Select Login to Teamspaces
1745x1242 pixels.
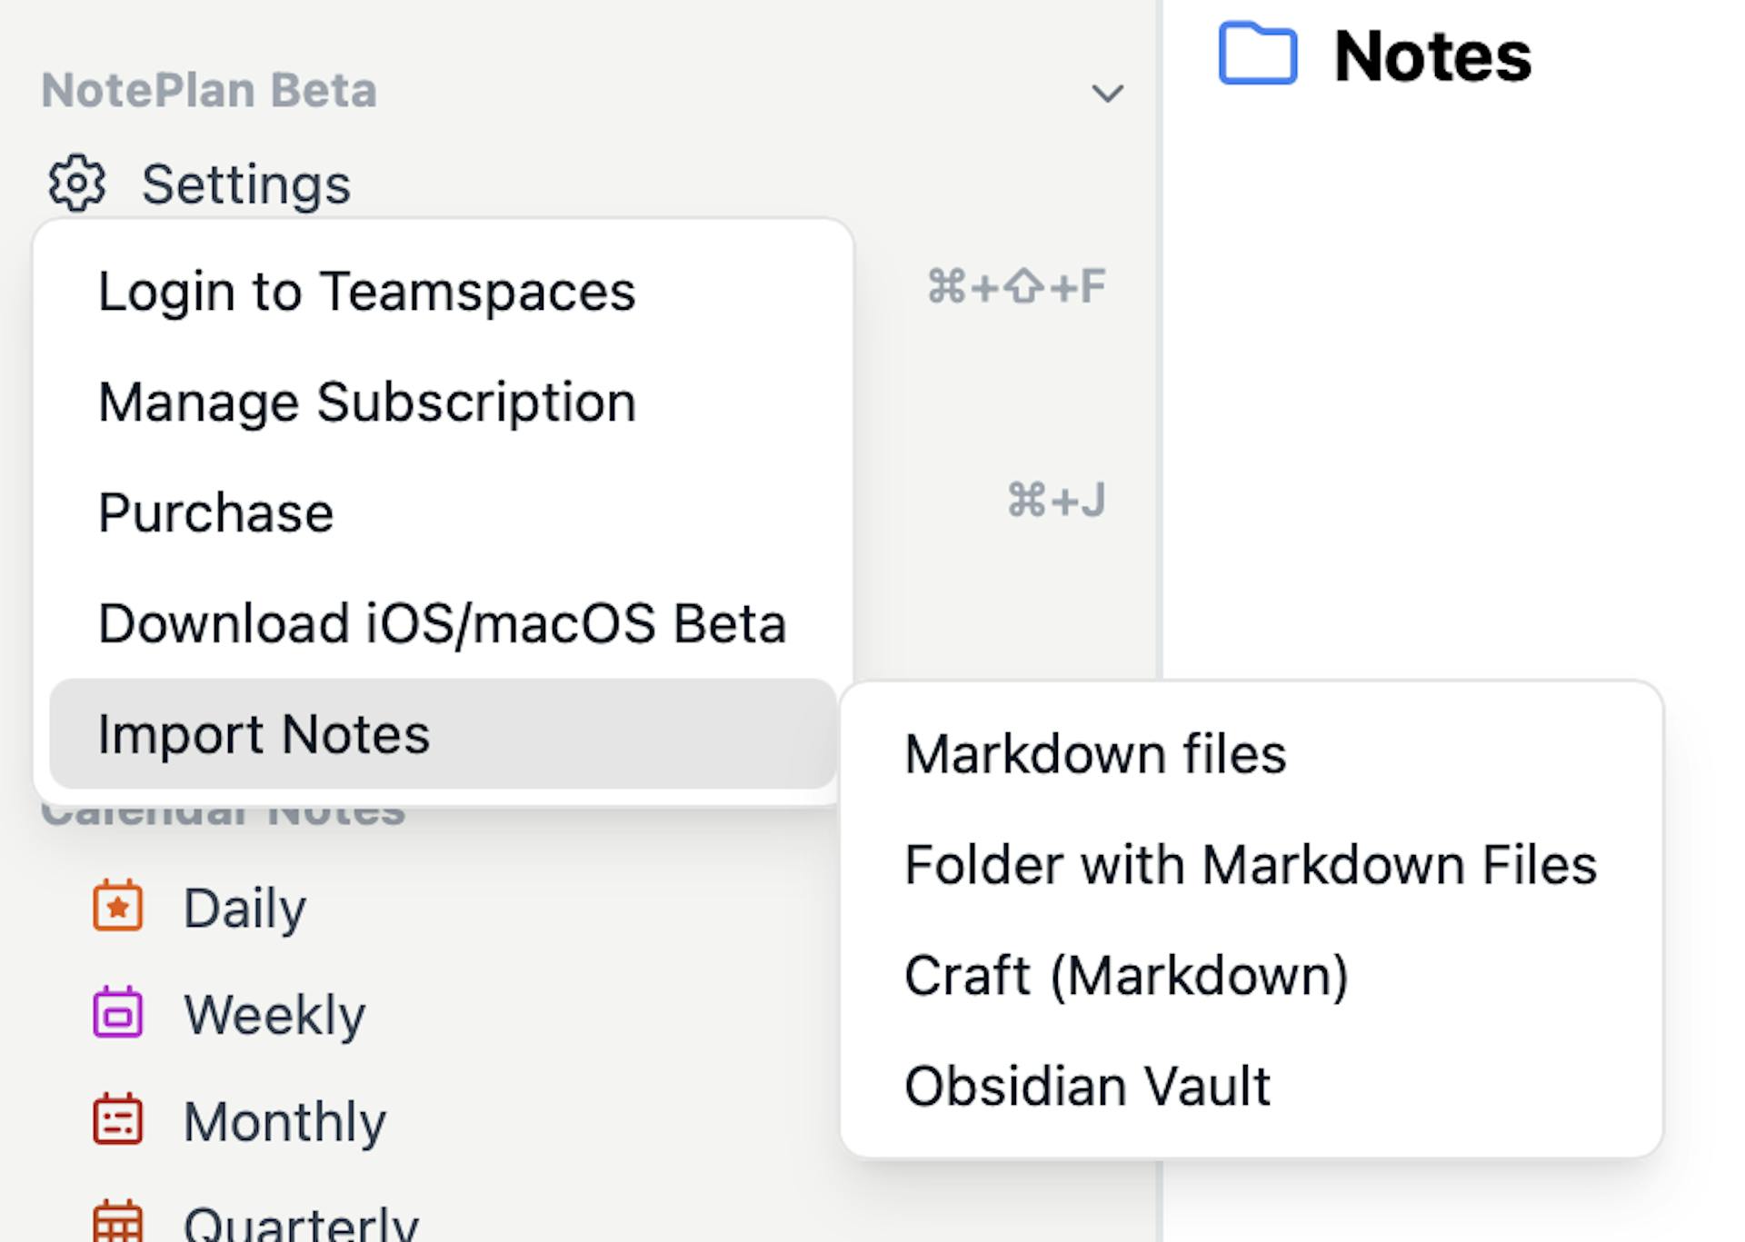point(366,292)
